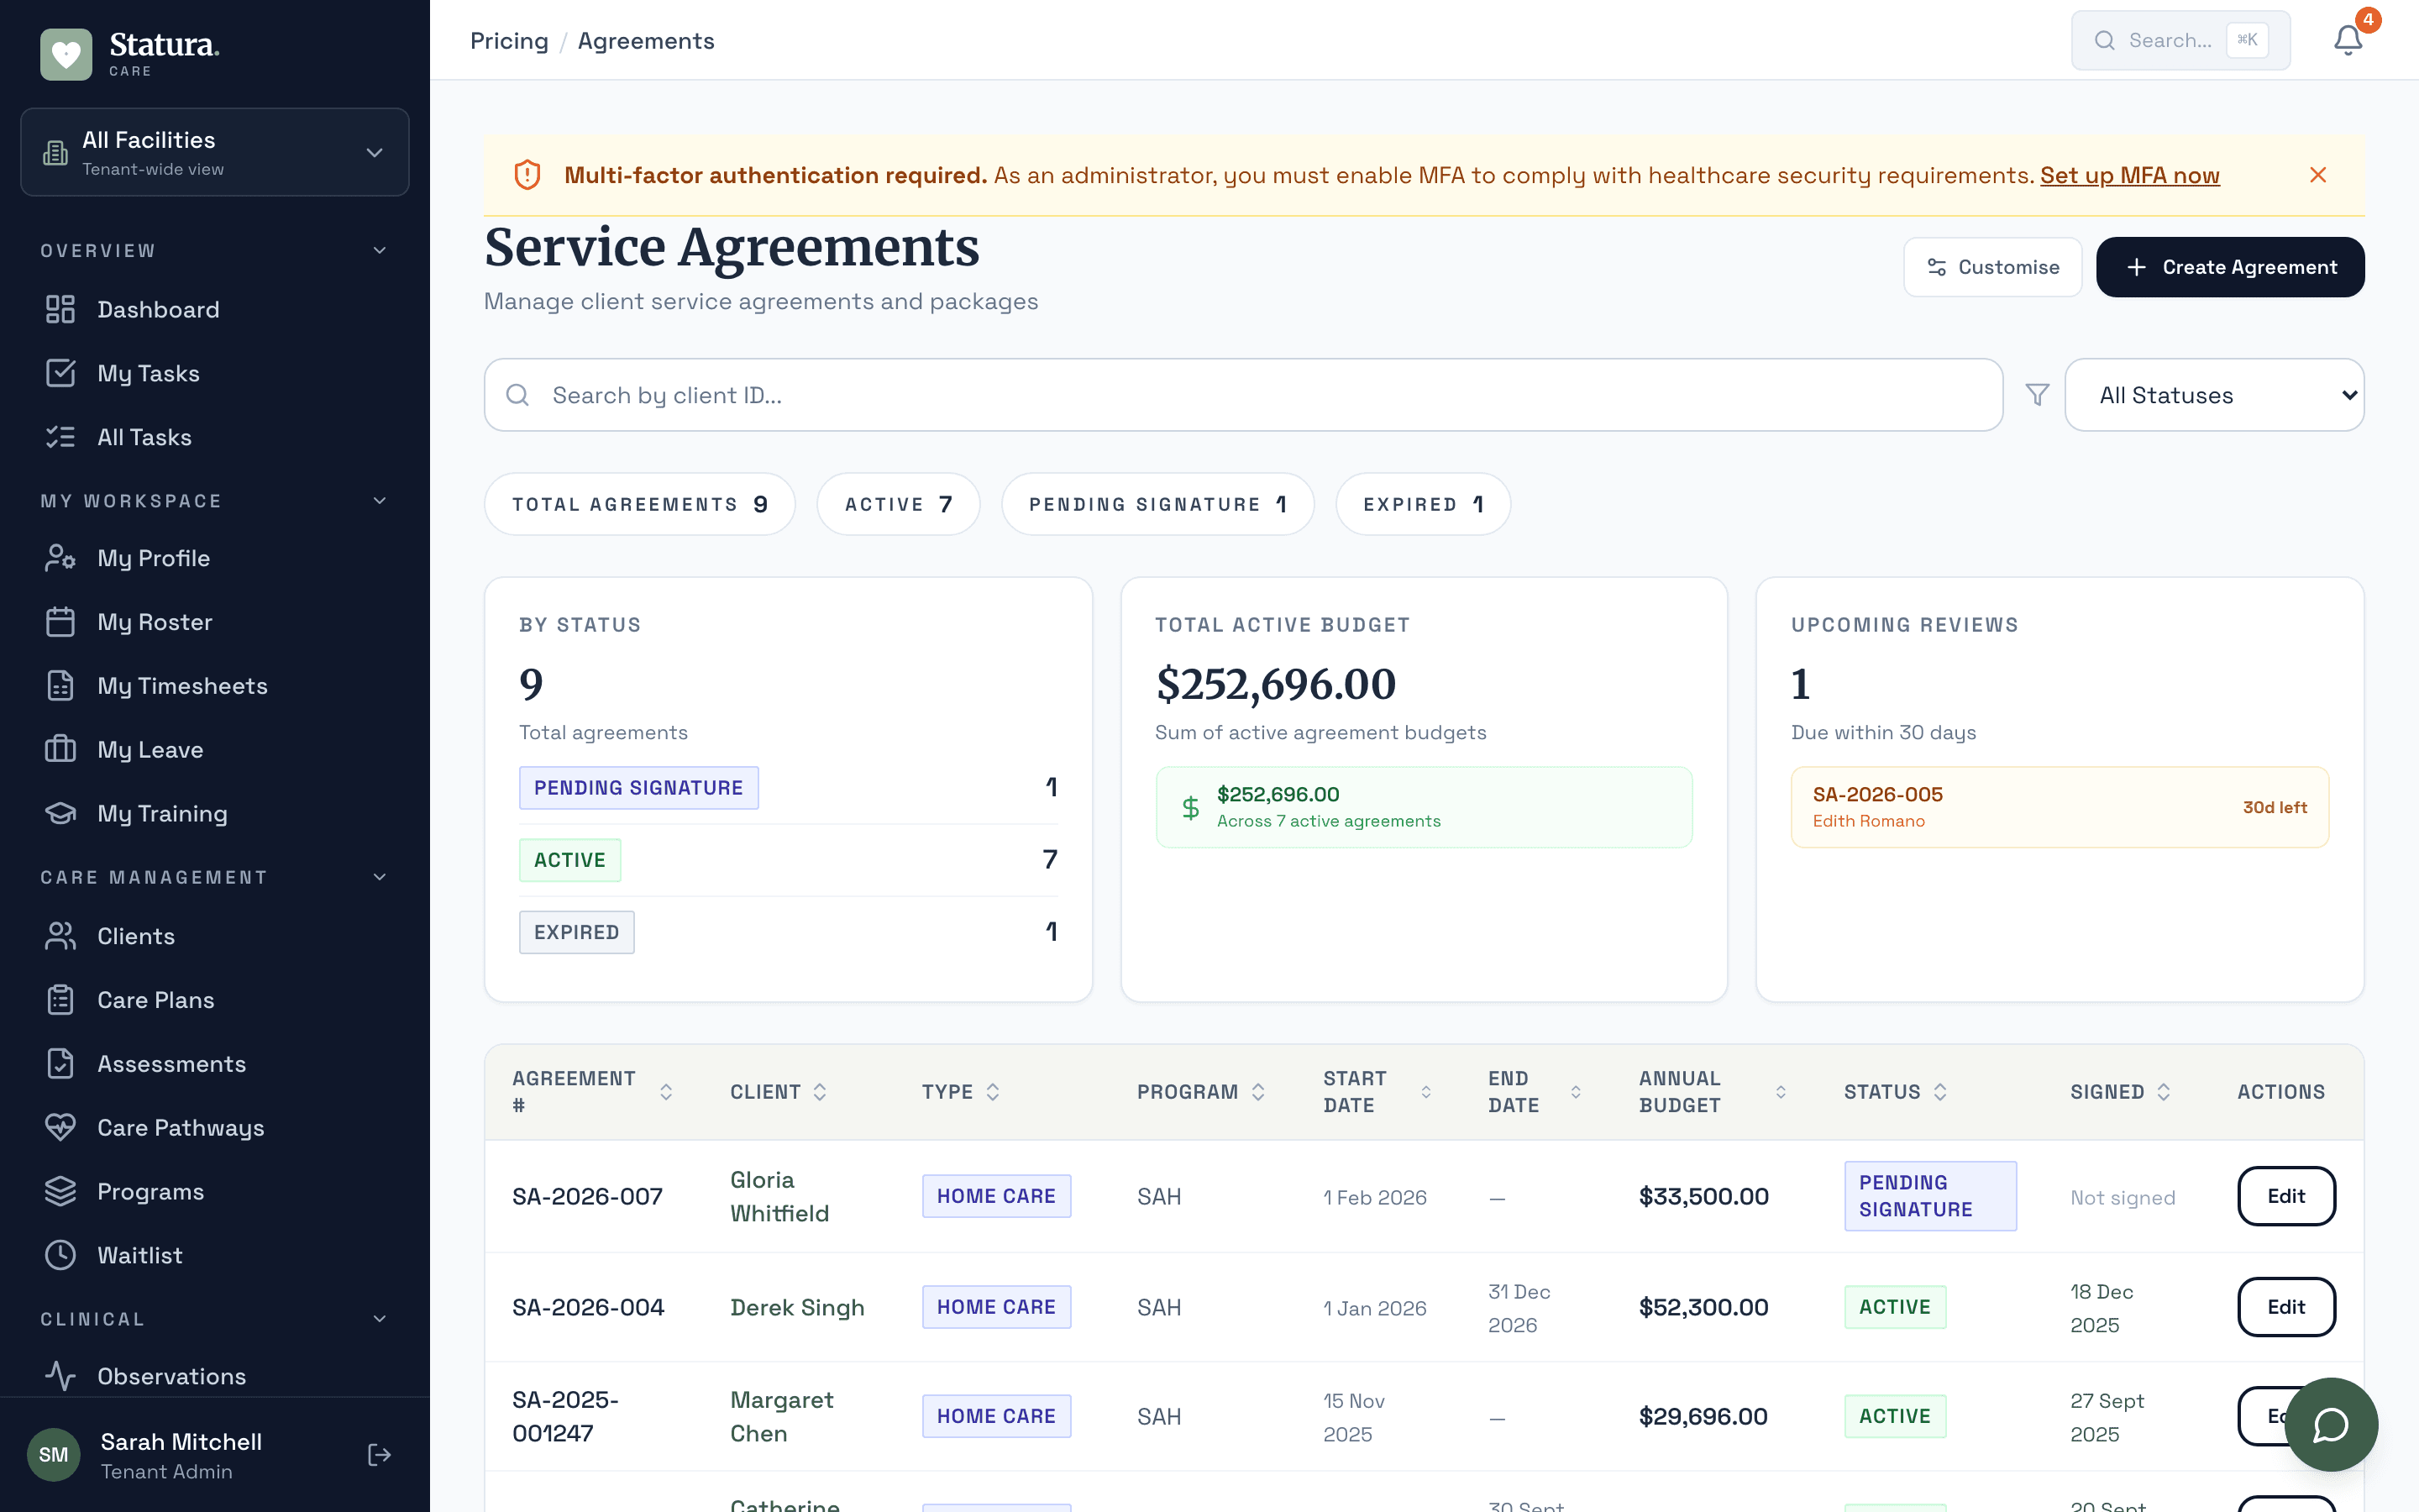Open the chat support bubble

[2331, 1424]
